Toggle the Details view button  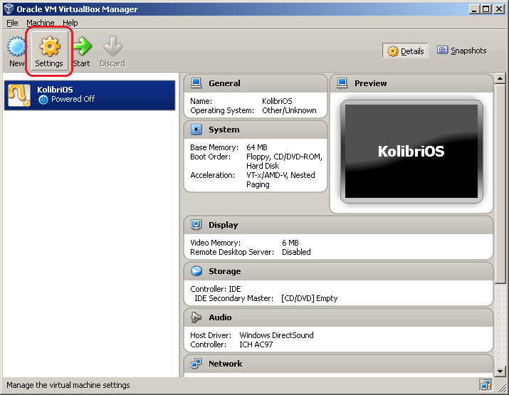pos(405,51)
